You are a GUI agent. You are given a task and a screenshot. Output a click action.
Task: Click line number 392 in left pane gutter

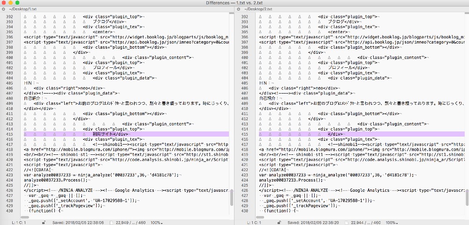pos(9,17)
